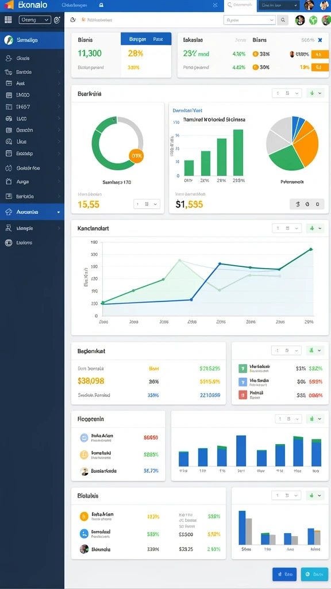Screen dimensions: 331x589
Task: Click the blue button at the page bottom
Action: 284,575
